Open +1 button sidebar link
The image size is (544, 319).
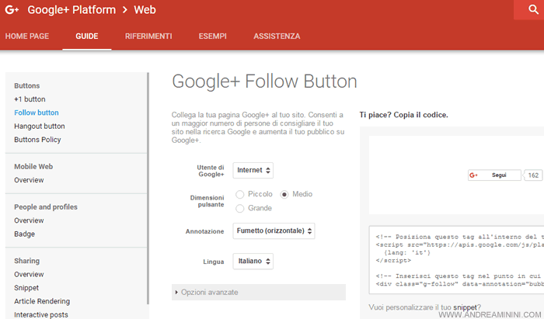pos(30,99)
